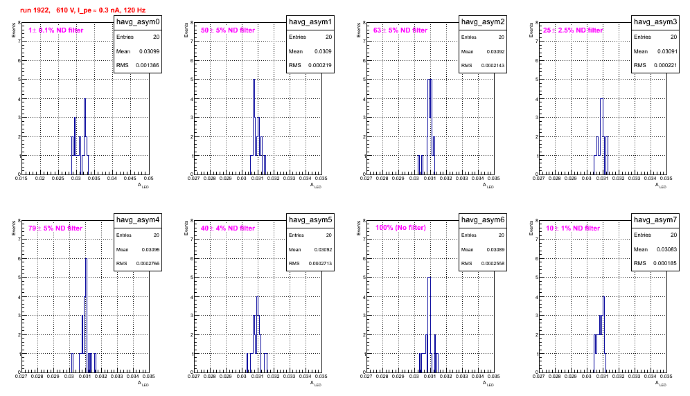Select the havg_asym4 stats box title
Image resolution: width=690 pixels, height=396 pixels.
138,220
